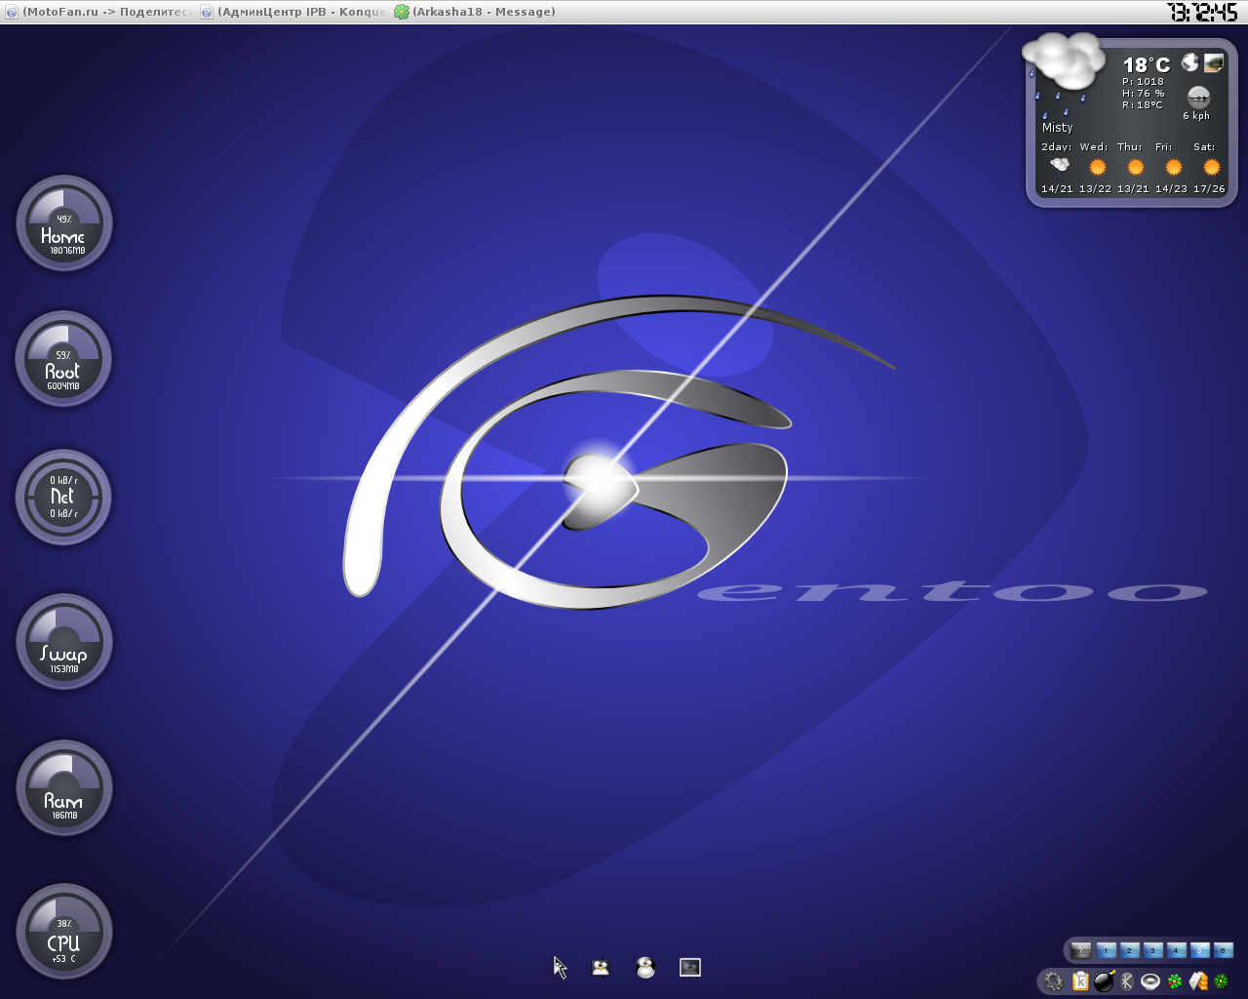
Task: Open the Home disk usage gauge
Action: [64, 223]
